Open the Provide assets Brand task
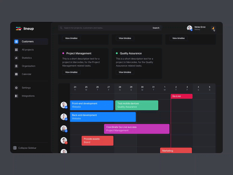Screen dimensions: 233x175 tap(97, 141)
